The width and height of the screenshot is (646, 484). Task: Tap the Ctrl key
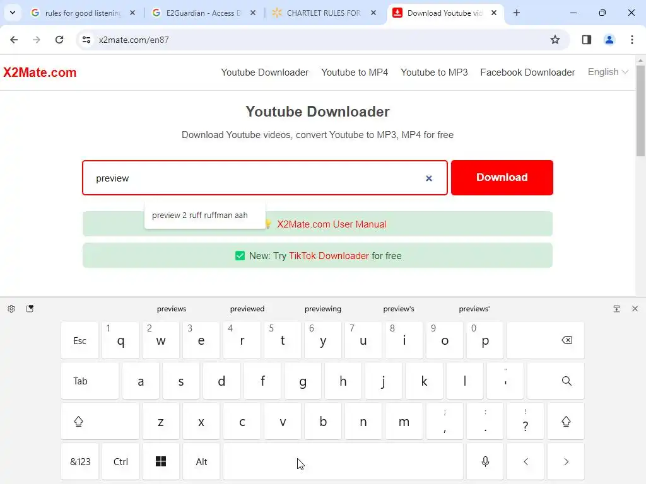pyautogui.click(x=120, y=462)
